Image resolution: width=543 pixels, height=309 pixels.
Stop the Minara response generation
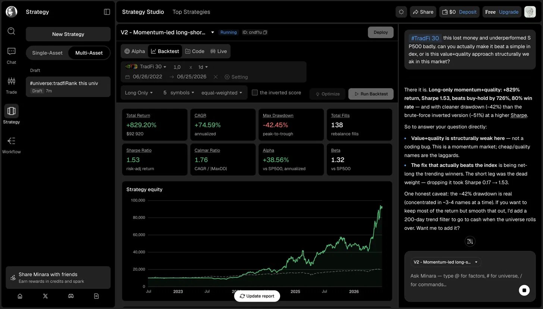pos(524,290)
